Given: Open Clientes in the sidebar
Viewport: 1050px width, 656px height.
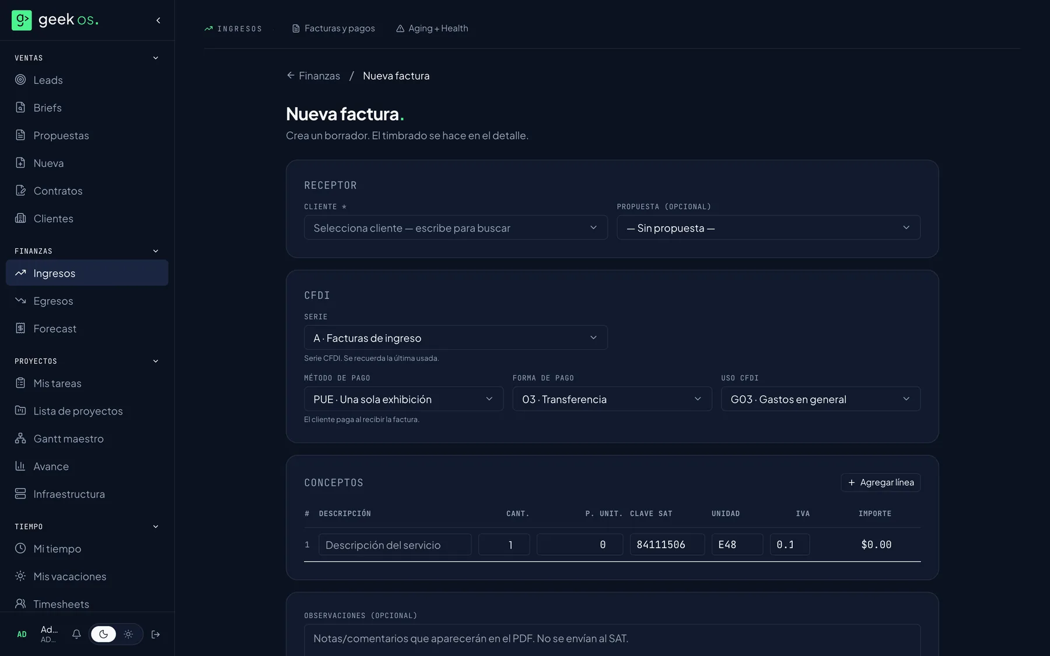Looking at the screenshot, I should point(87,219).
